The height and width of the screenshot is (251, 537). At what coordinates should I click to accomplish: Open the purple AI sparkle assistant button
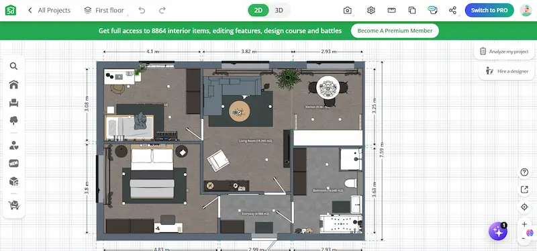[x=498, y=232]
